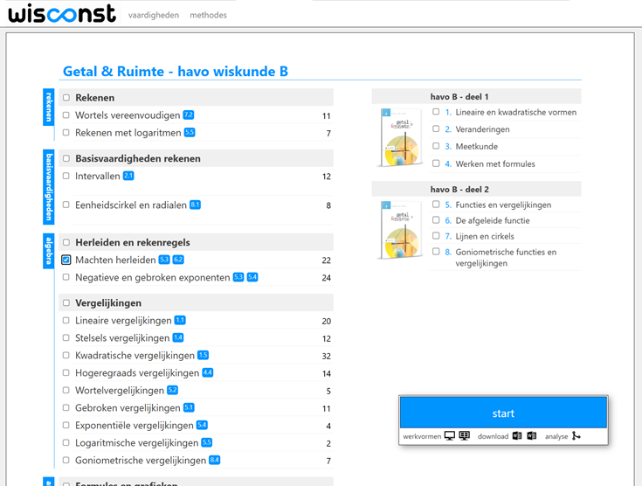Click the Word download icon nearest the analyse label
642x486 pixels.
click(x=532, y=435)
